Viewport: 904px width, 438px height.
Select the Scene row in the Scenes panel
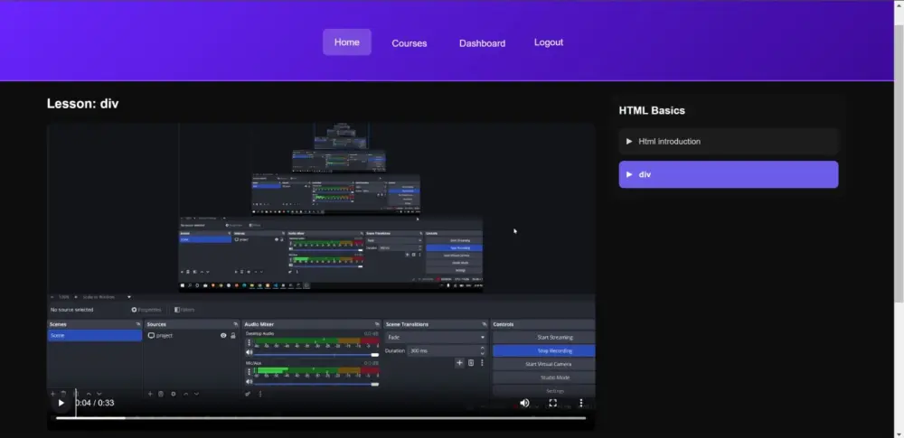click(x=95, y=335)
